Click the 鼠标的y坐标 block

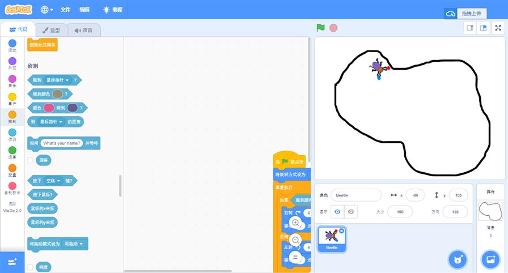coord(43,222)
